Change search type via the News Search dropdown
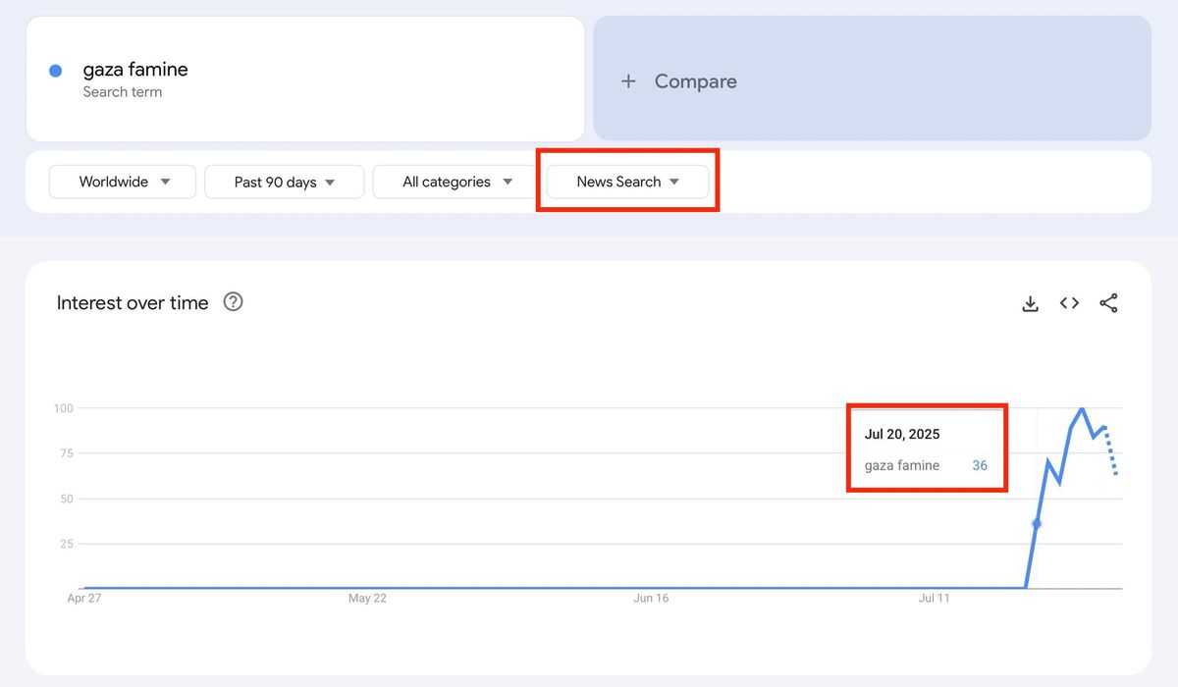 (627, 182)
